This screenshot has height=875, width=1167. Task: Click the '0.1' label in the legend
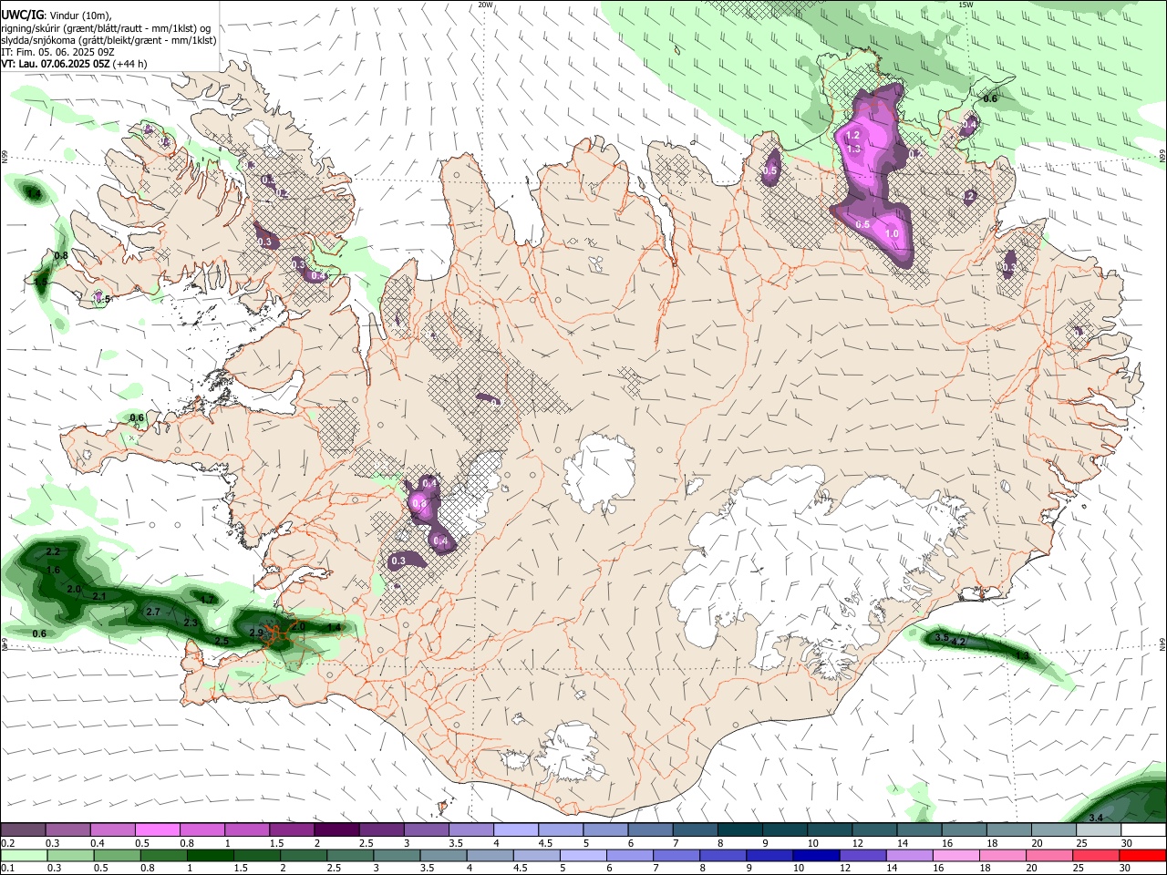pyautogui.click(x=7, y=868)
